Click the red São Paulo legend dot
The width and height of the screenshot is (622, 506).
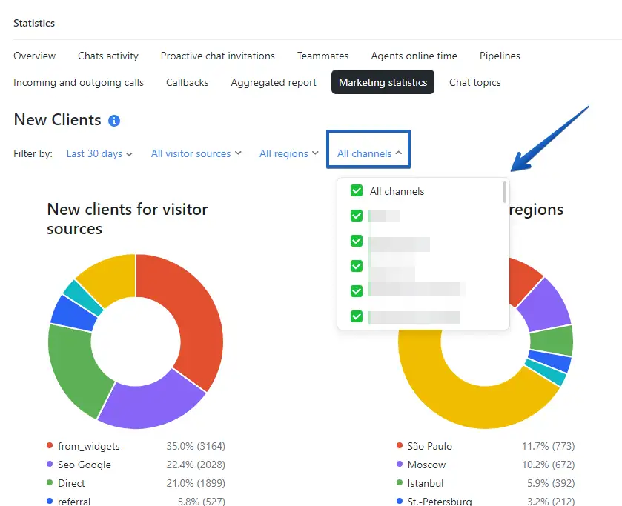pos(401,446)
